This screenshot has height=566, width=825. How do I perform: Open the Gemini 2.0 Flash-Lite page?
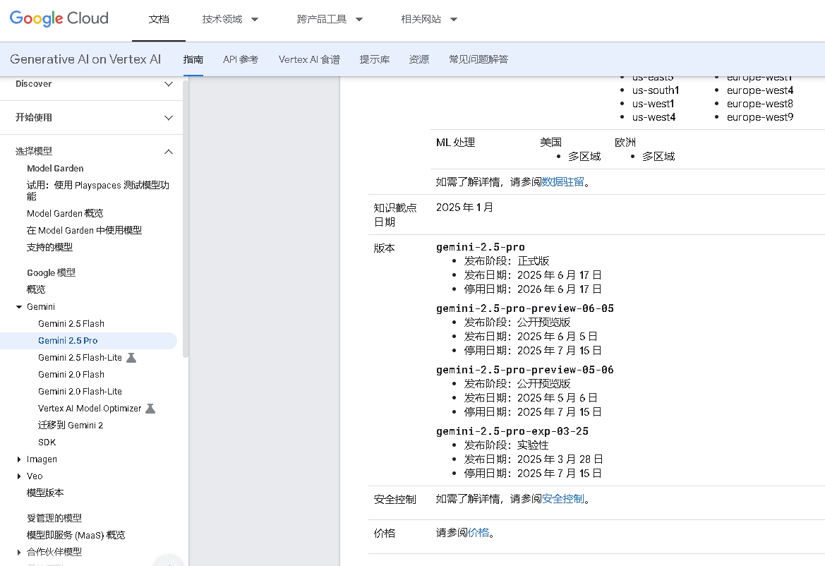click(80, 392)
